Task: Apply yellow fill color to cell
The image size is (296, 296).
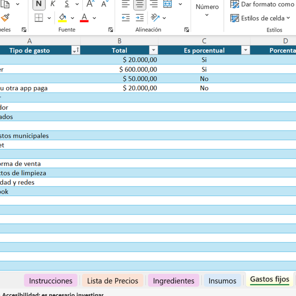Action: tap(62, 18)
